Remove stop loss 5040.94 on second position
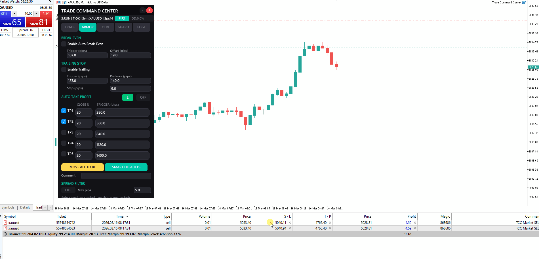 (290, 228)
